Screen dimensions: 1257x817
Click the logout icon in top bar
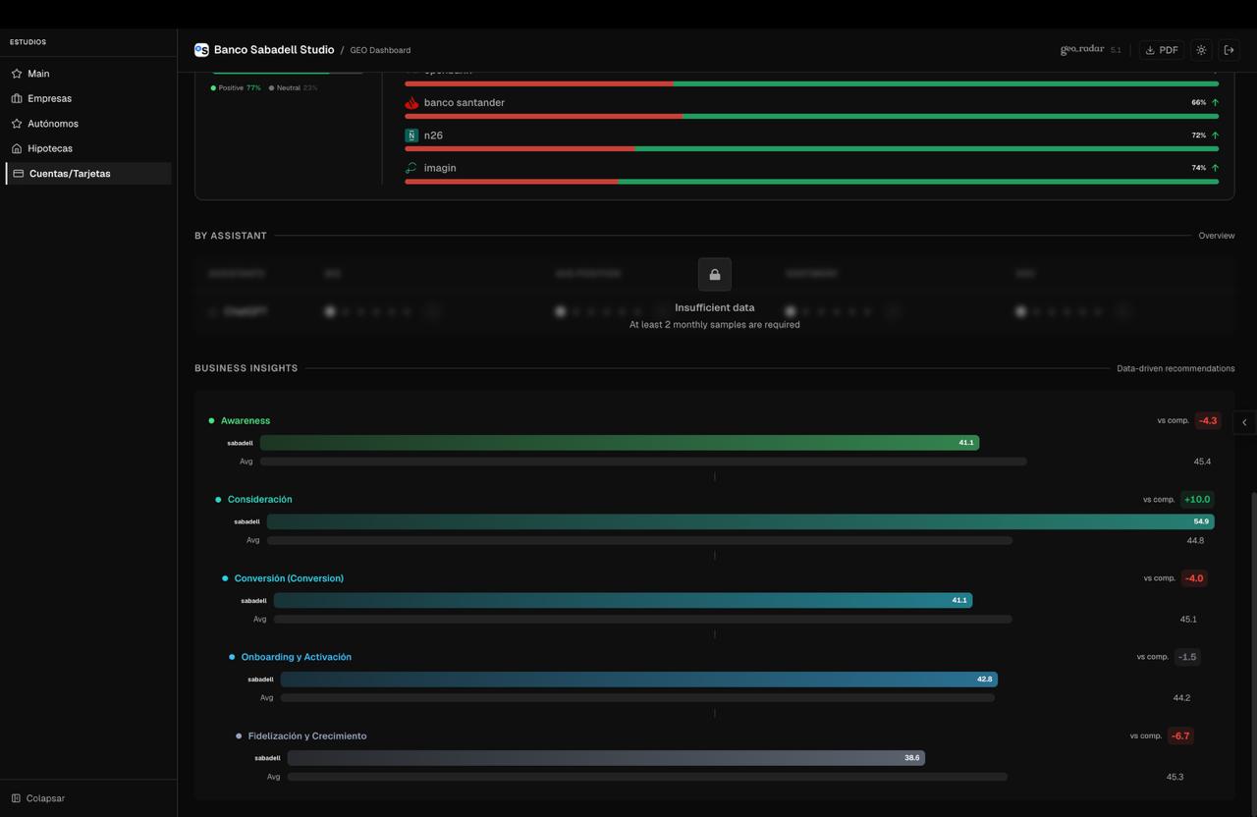[1229, 50]
